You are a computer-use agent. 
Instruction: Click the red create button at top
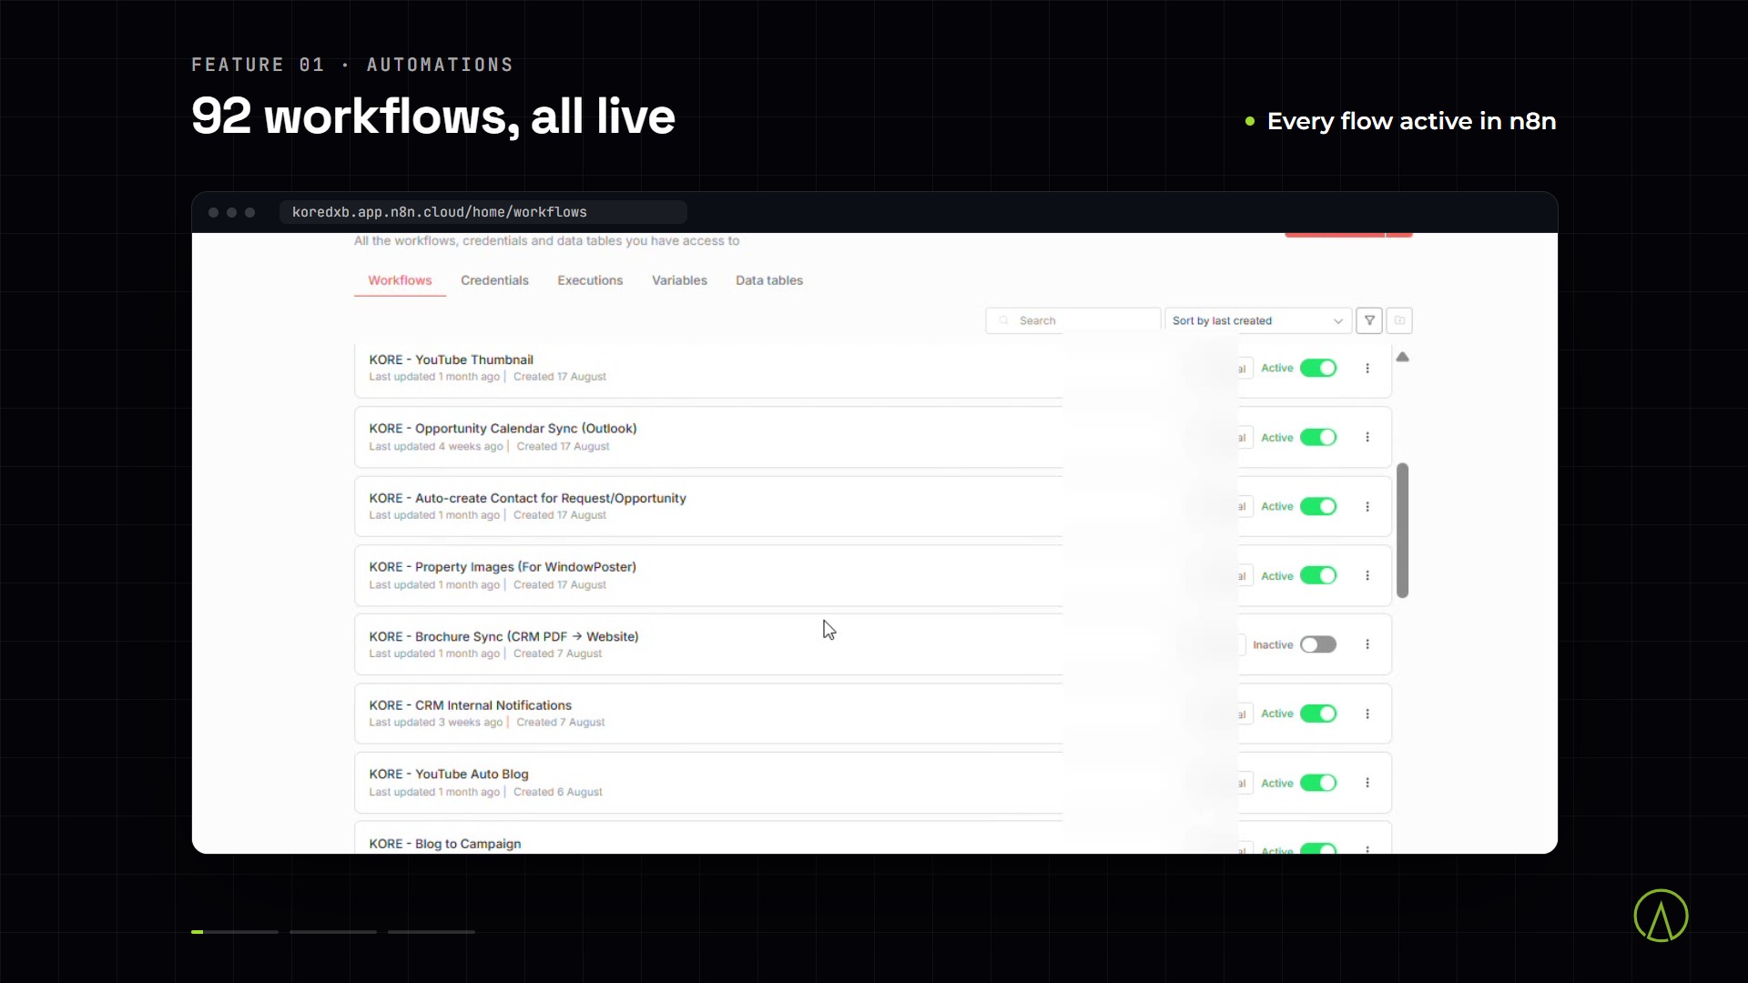[1348, 235]
